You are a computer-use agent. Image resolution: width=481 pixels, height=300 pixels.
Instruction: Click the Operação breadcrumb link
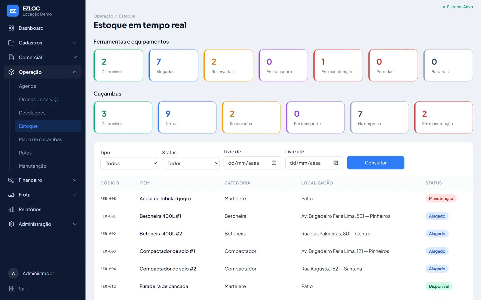pyautogui.click(x=103, y=16)
